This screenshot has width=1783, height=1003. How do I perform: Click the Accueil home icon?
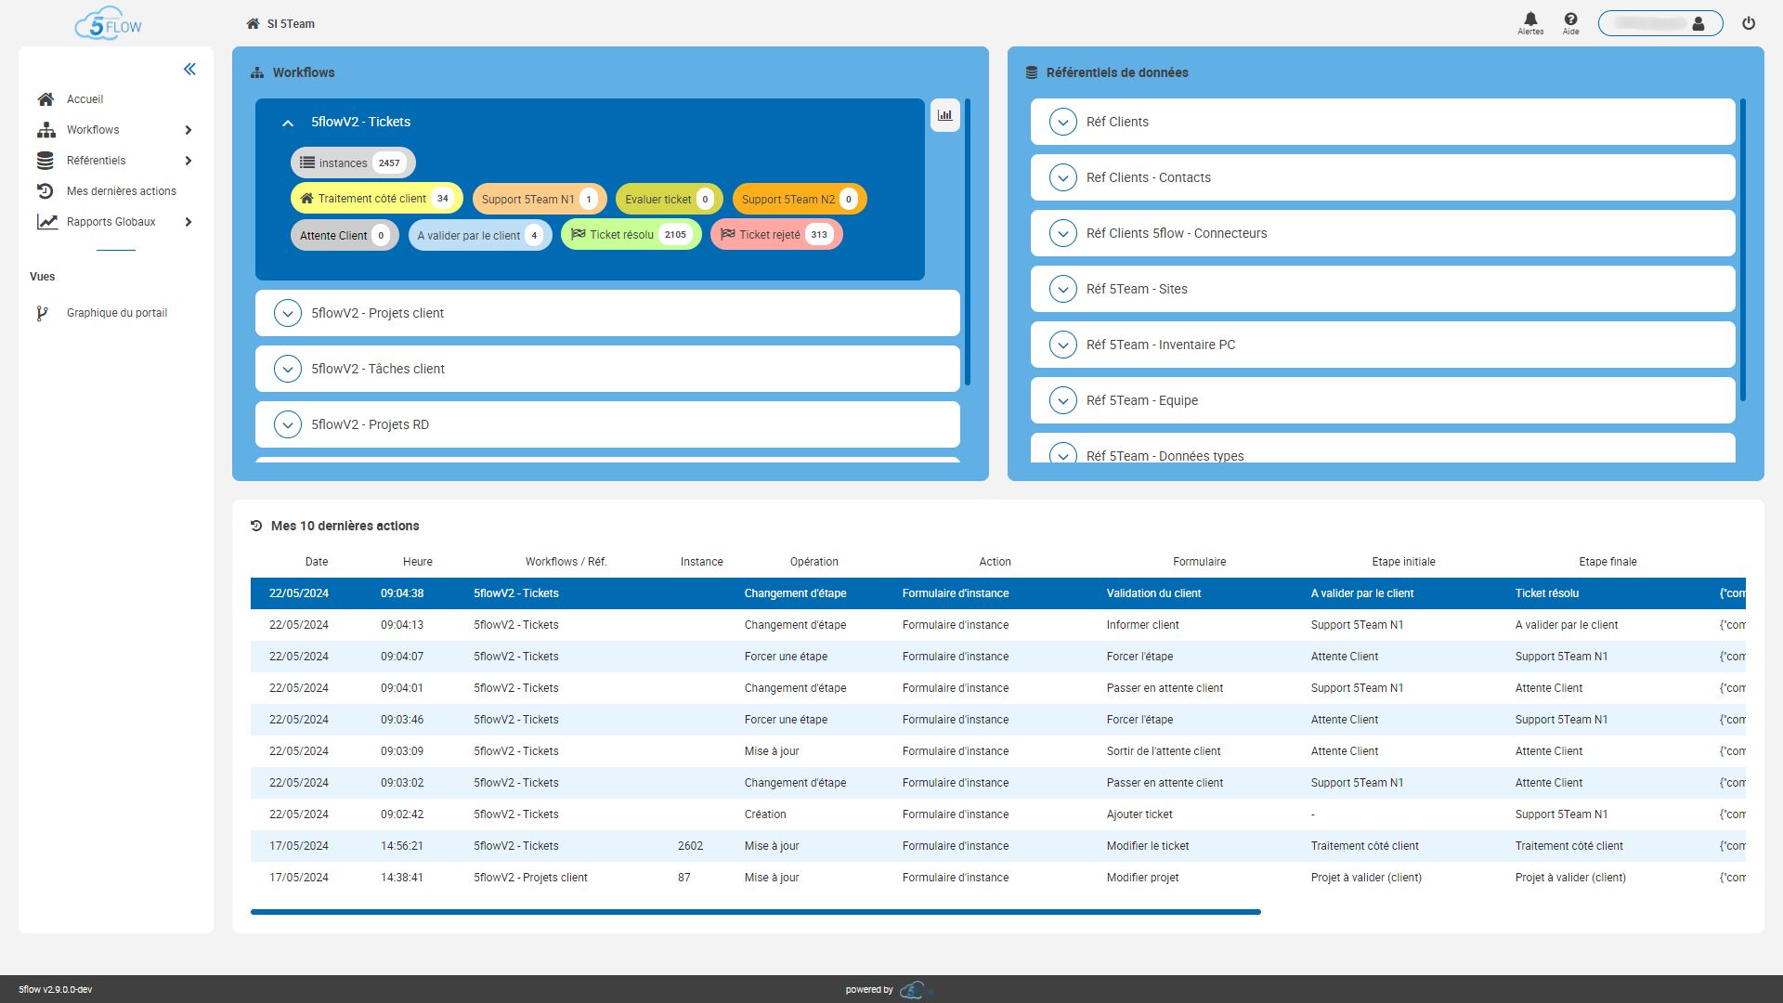tap(46, 99)
